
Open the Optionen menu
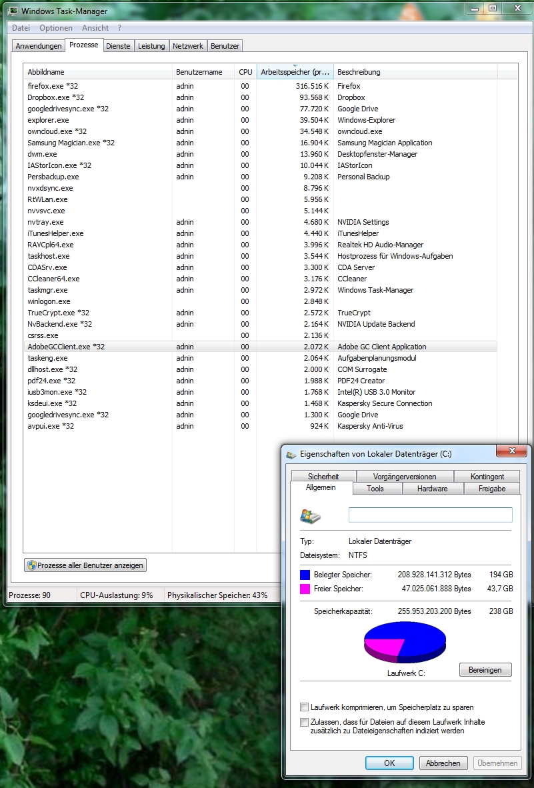[56, 28]
